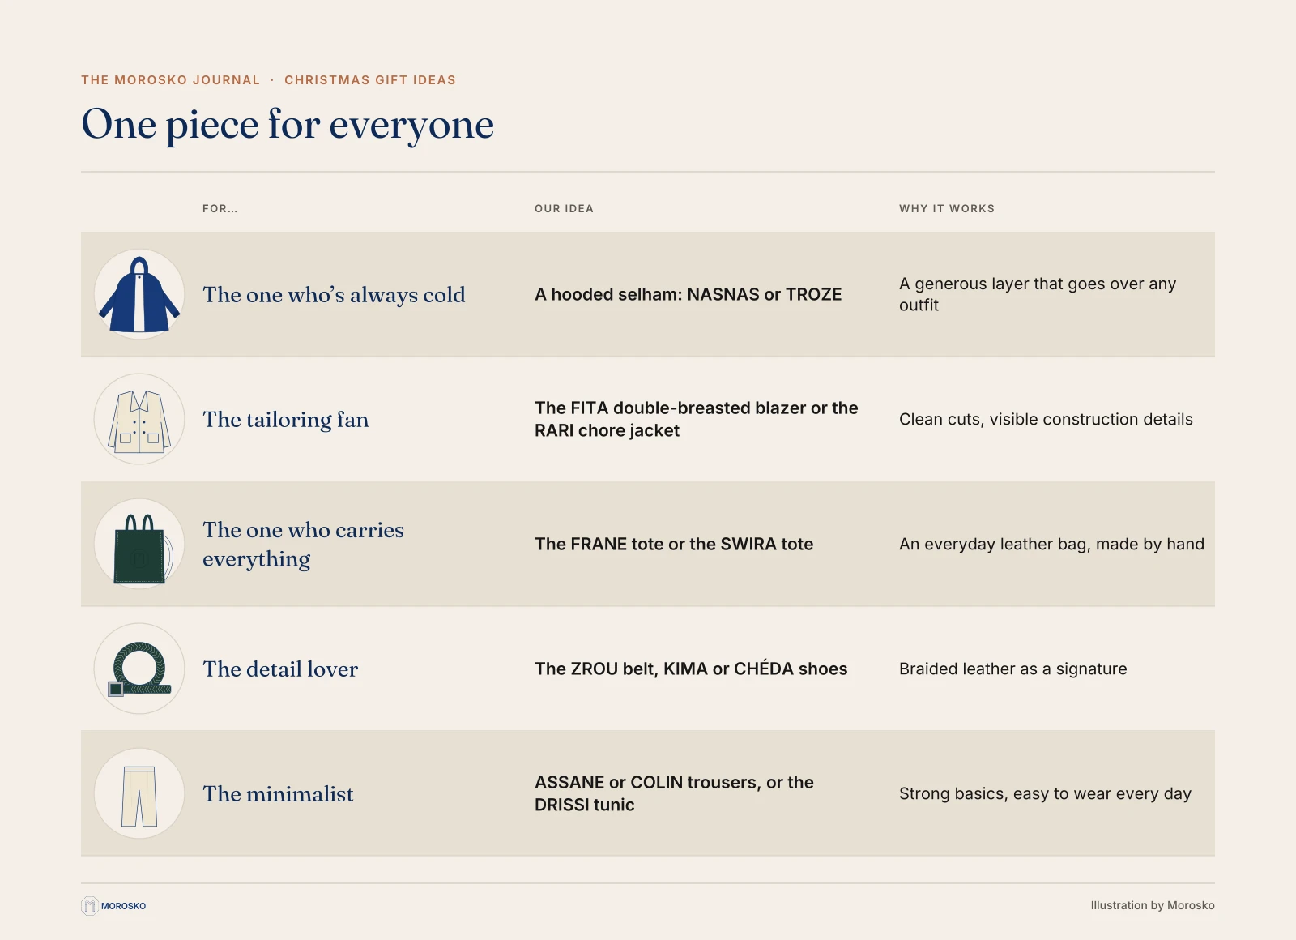Select 'The one who carries everything' heading

coord(303,544)
